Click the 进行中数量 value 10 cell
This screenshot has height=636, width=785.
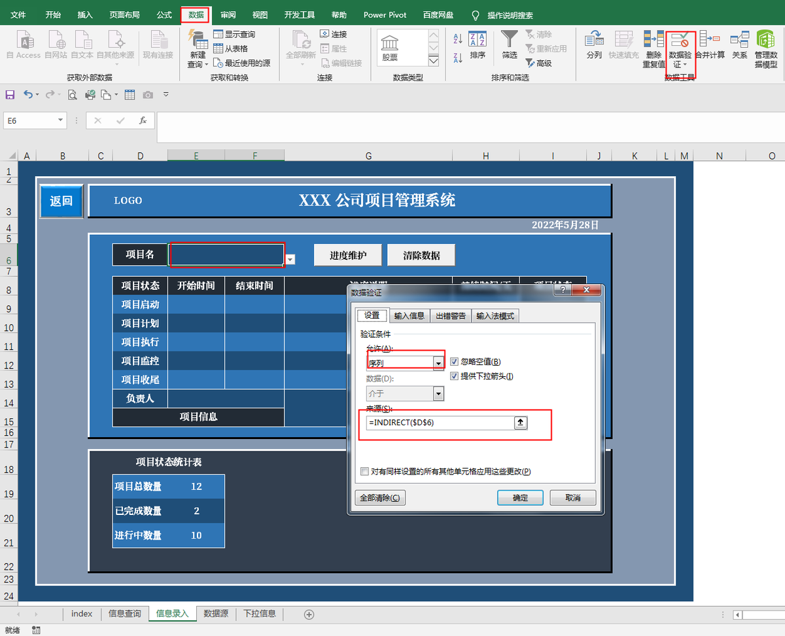pyautogui.click(x=196, y=535)
